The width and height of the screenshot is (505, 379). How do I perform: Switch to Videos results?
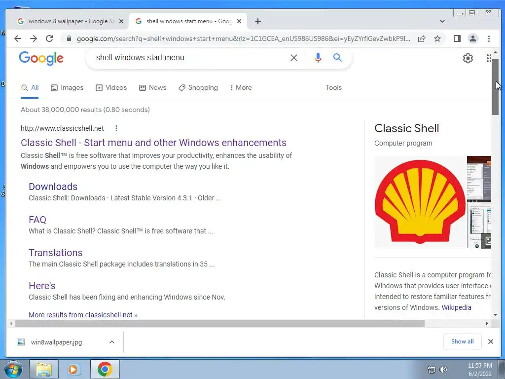click(111, 88)
